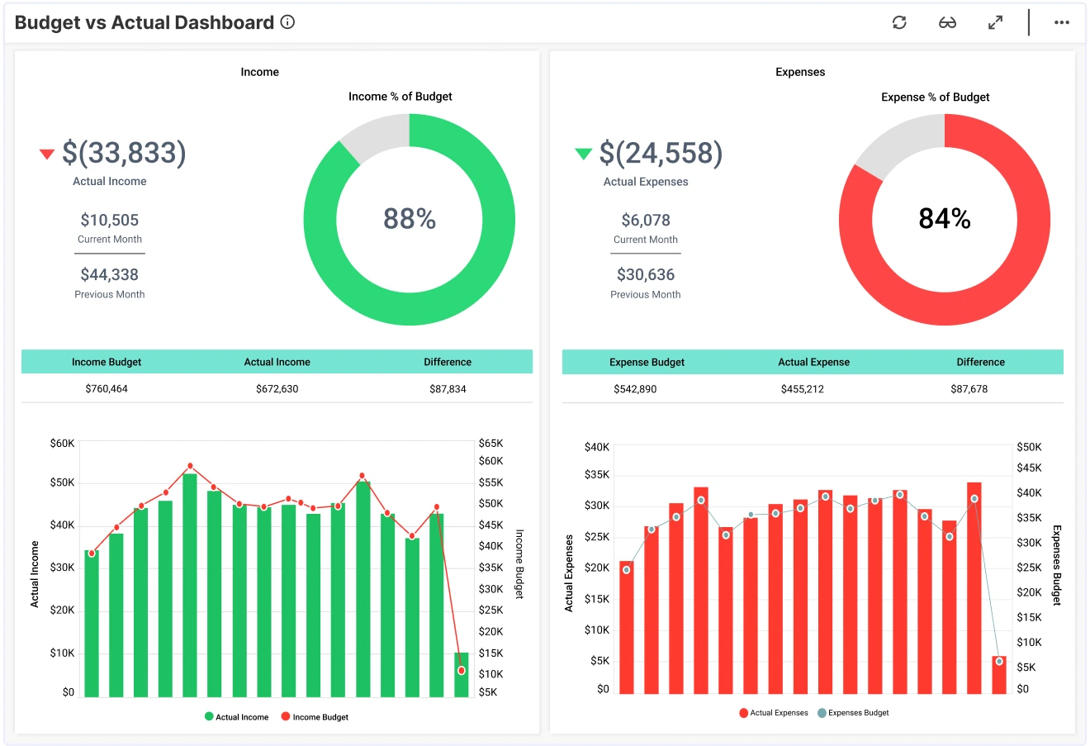The width and height of the screenshot is (1090, 746).
Task: Click the refresh dashboard icon
Action: 899,22
